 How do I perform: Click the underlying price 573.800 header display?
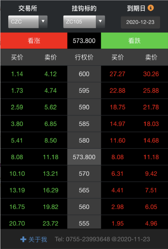tap(84, 41)
